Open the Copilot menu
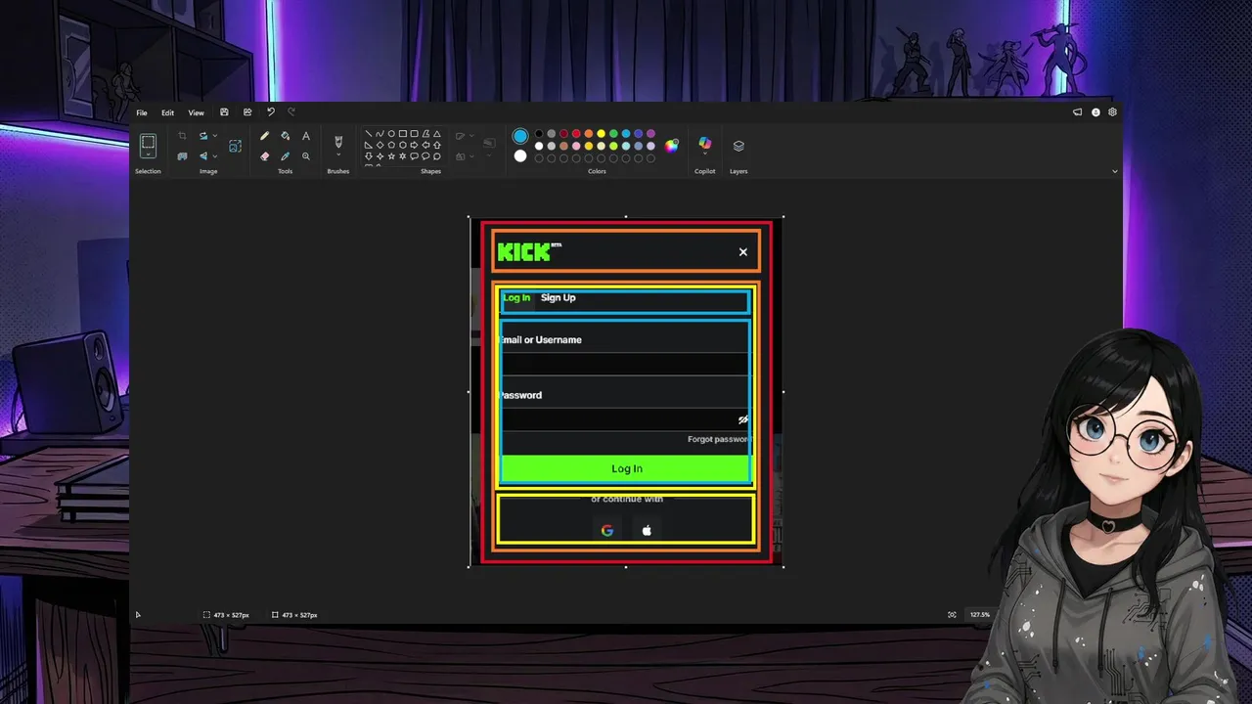 704,145
